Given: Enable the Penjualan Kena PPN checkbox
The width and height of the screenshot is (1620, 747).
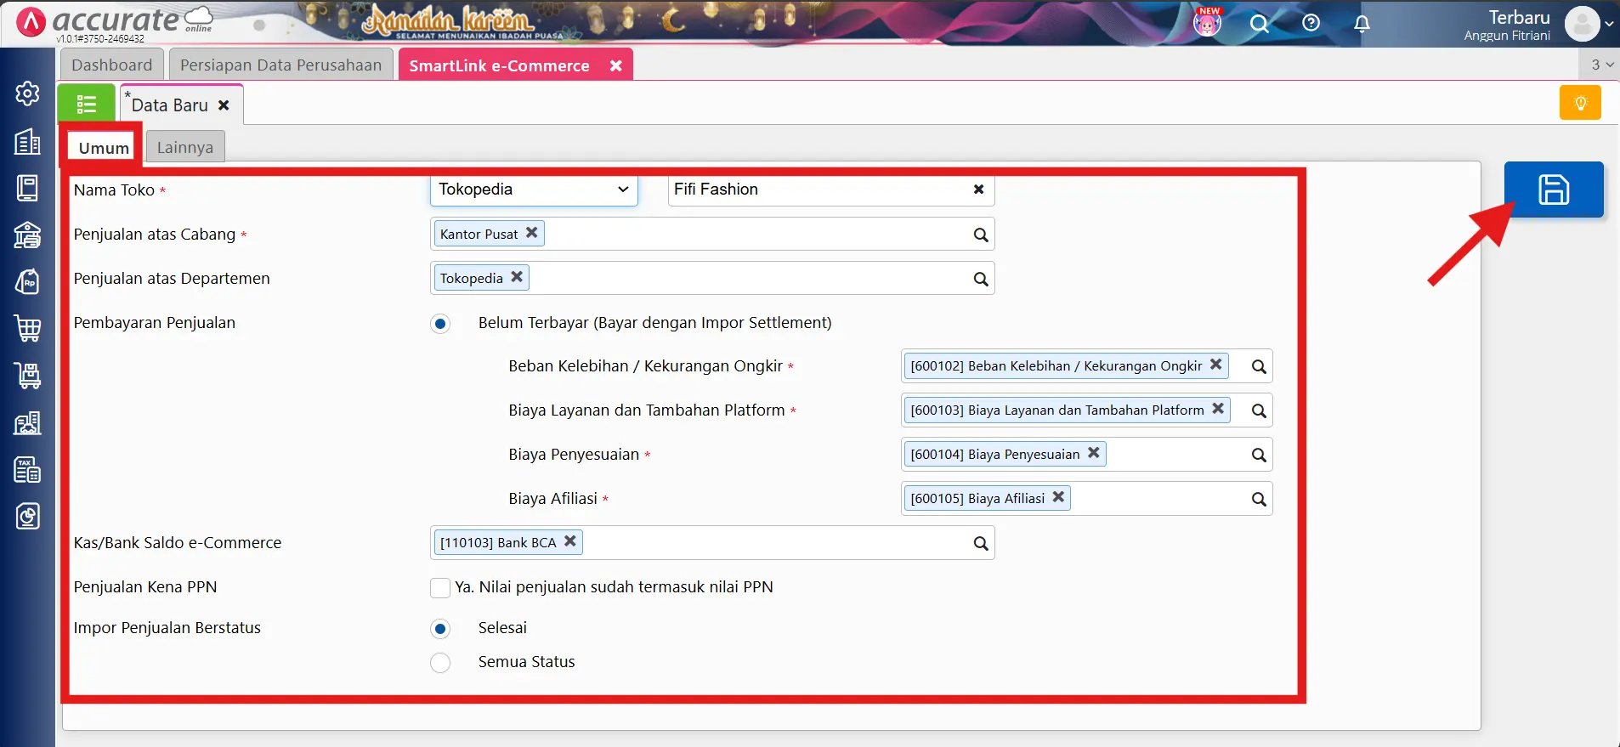Looking at the screenshot, I should pyautogui.click(x=440, y=588).
